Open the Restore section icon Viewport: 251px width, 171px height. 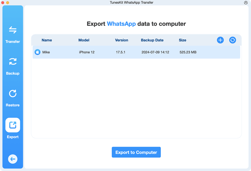pyautogui.click(x=13, y=93)
